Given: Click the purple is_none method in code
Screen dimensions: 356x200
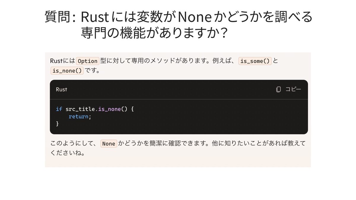Looking at the screenshot, I should coord(109,109).
